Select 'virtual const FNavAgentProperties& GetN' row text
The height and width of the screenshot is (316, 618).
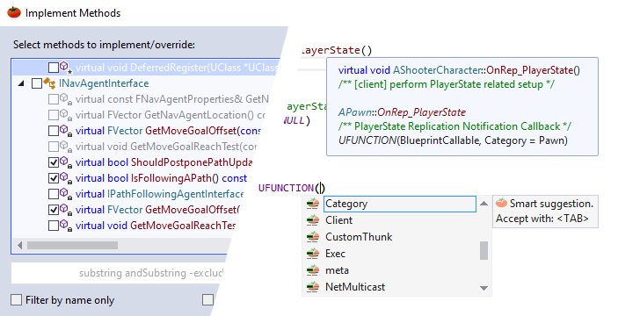pyautogui.click(x=172, y=99)
